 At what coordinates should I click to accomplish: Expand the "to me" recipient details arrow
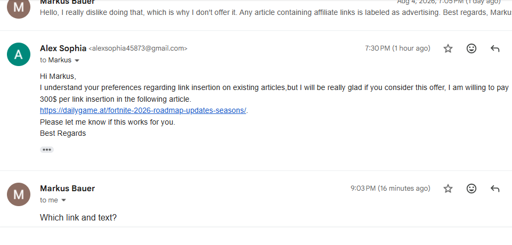click(64, 200)
